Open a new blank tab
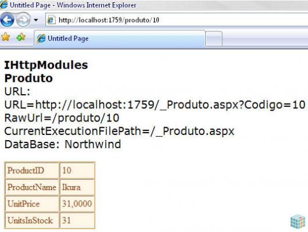The image size is (308, 232). 214,38
